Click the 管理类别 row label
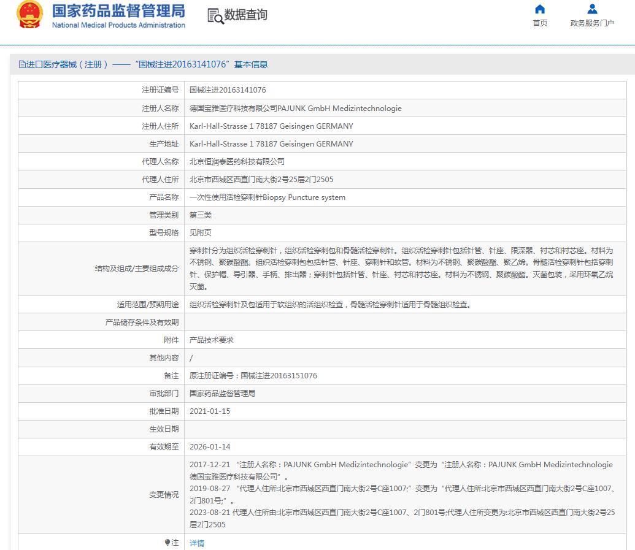Screen dimensions: 635x550 (164, 215)
